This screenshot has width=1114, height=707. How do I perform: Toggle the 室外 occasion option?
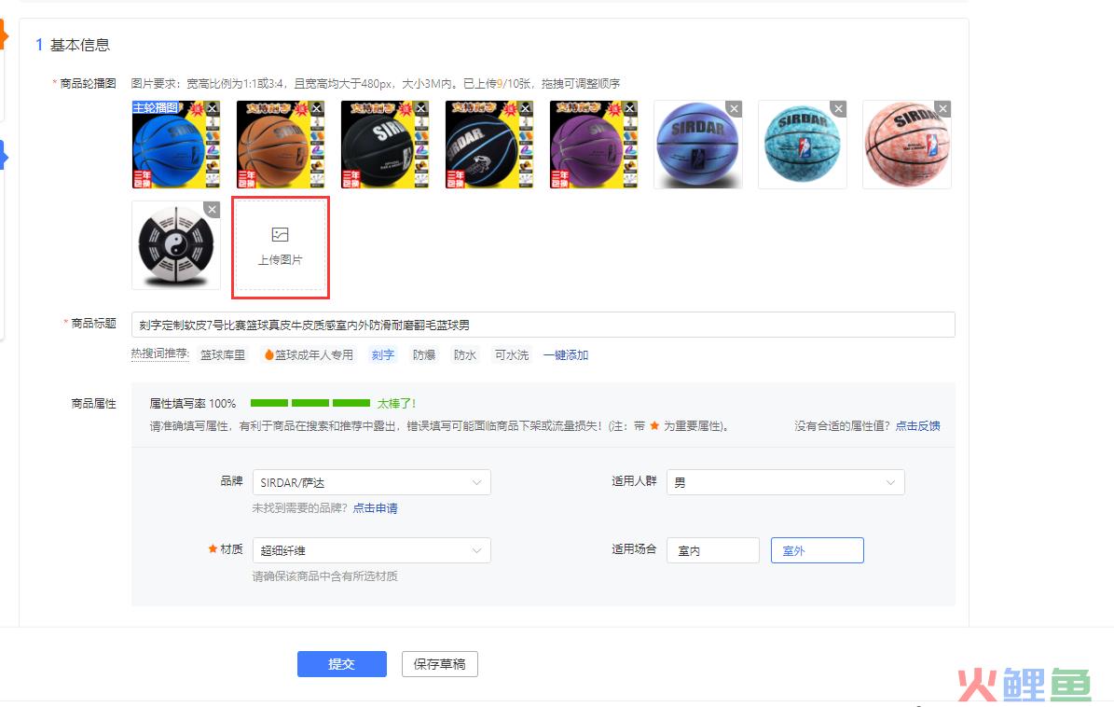pyautogui.click(x=817, y=550)
